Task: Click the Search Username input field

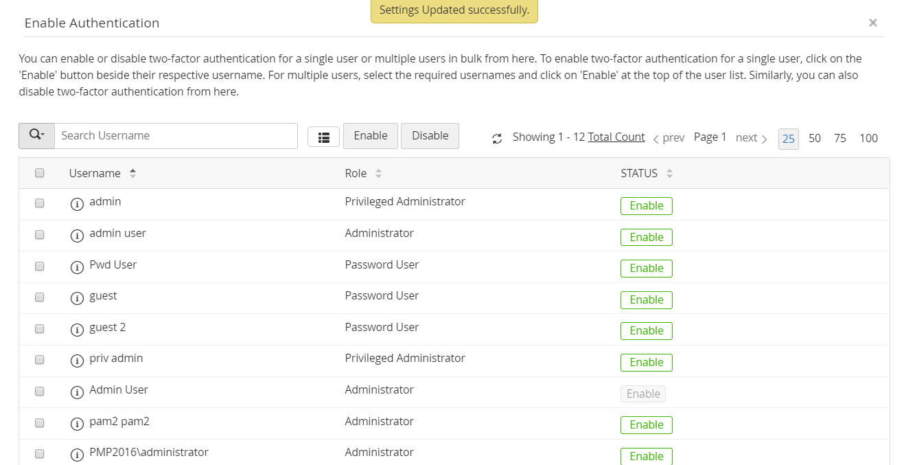Action: tap(176, 136)
